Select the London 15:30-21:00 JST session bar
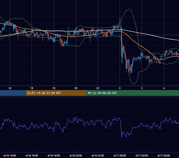Viewport: 179px width, 158px height. pos(56,93)
